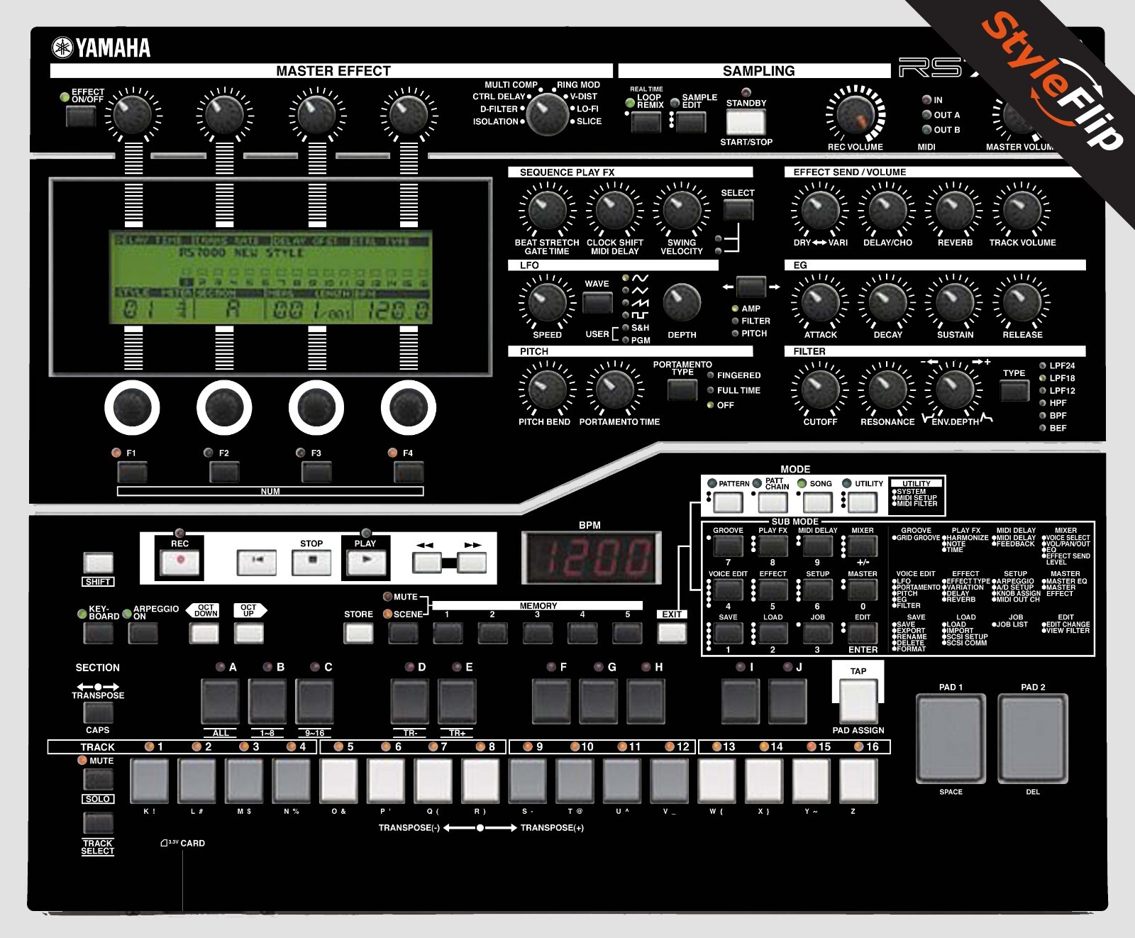The width and height of the screenshot is (1135, 938).
Task: Toggle the REAL TIME LOOP REMIX button
Action: coord(646,122)
